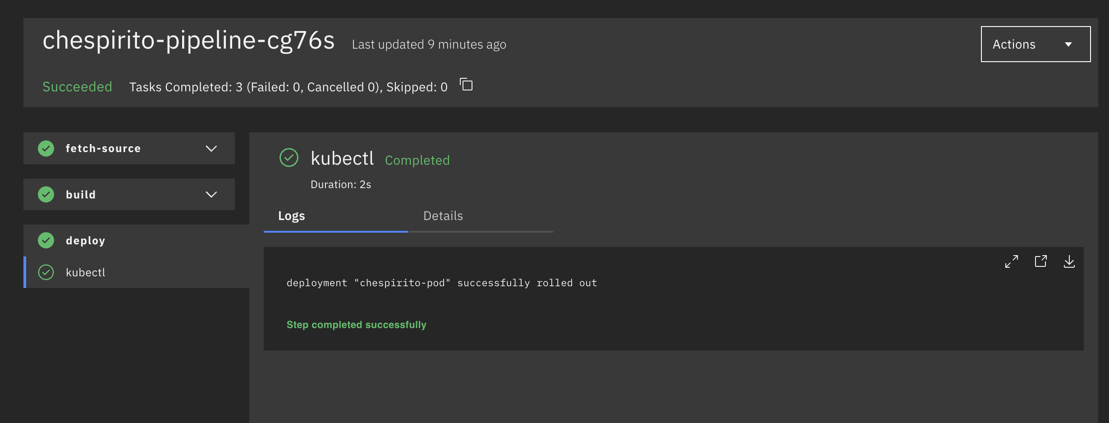This screenshot has width=1109, height=423.
Task: Click the deployment rolled out log line
Action: pyautogui.click(x=442, y=283)
